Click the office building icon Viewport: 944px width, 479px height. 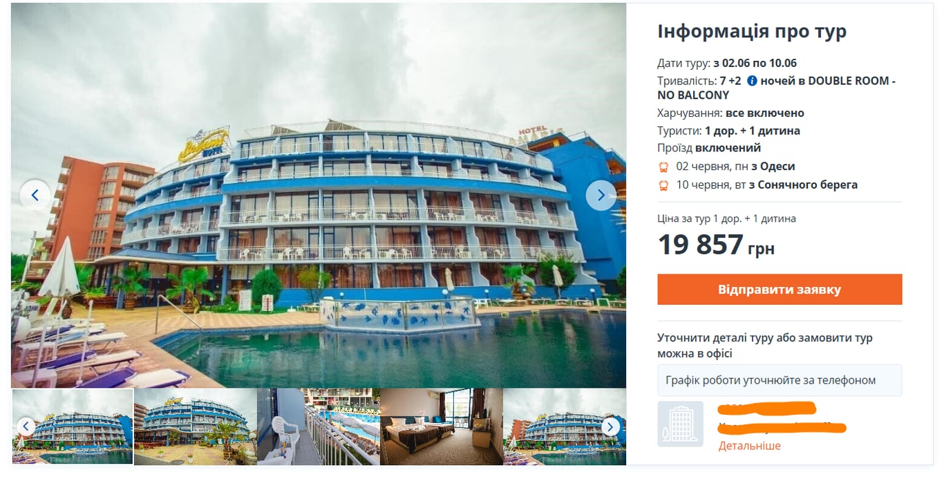pyautogui.click(x=680, y=424)
